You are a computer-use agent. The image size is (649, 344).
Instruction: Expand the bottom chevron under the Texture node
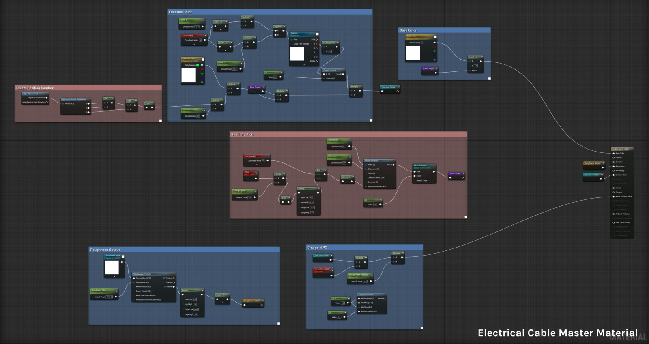(304, 65)
